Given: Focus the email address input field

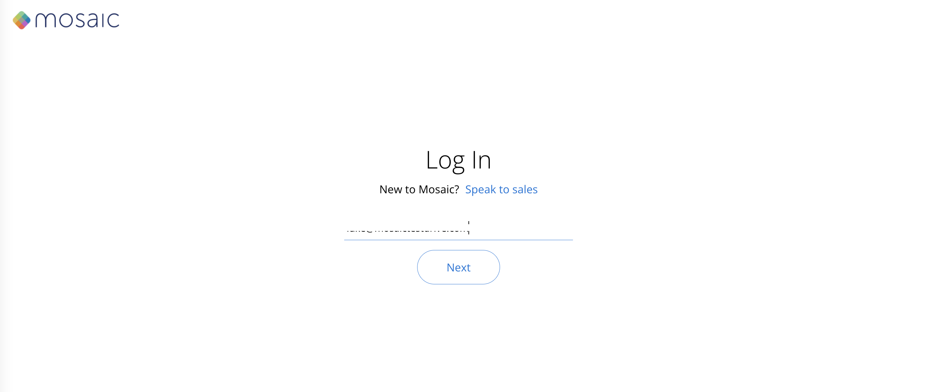Looking at the screenshot, I should (x=458, y=229).
